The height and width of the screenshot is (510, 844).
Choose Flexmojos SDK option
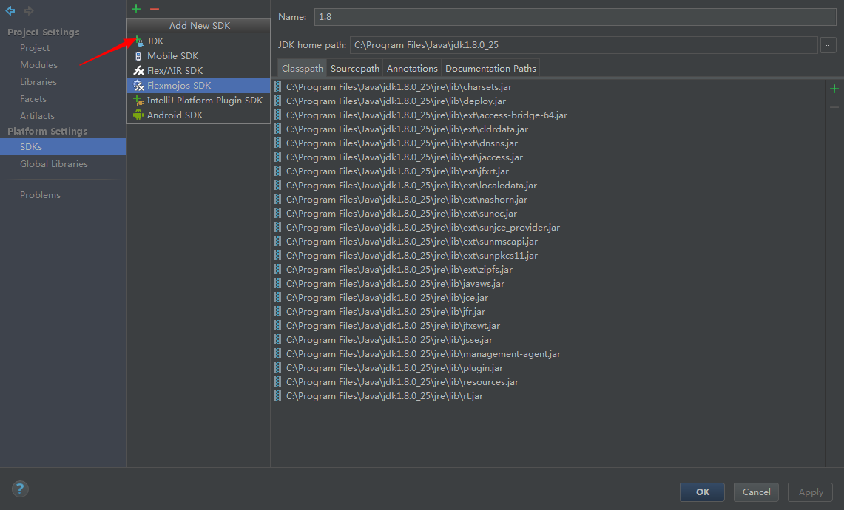point(199,86)
